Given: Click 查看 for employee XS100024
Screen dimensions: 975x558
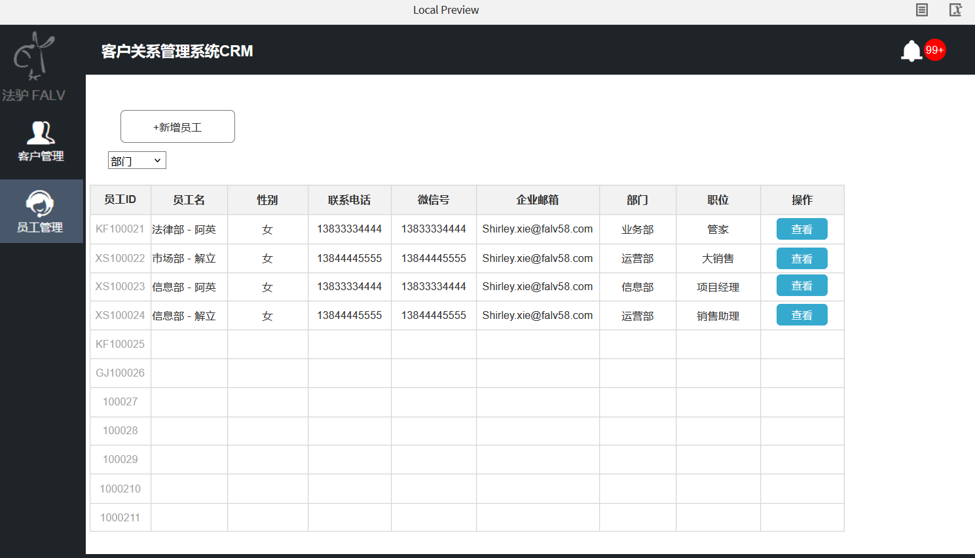Looking at the screenshot, I should pyautogui.click(x=801, y=315).
